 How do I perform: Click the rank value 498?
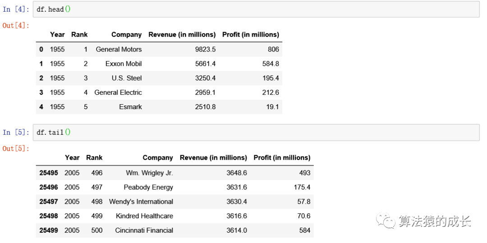[97, 202]
